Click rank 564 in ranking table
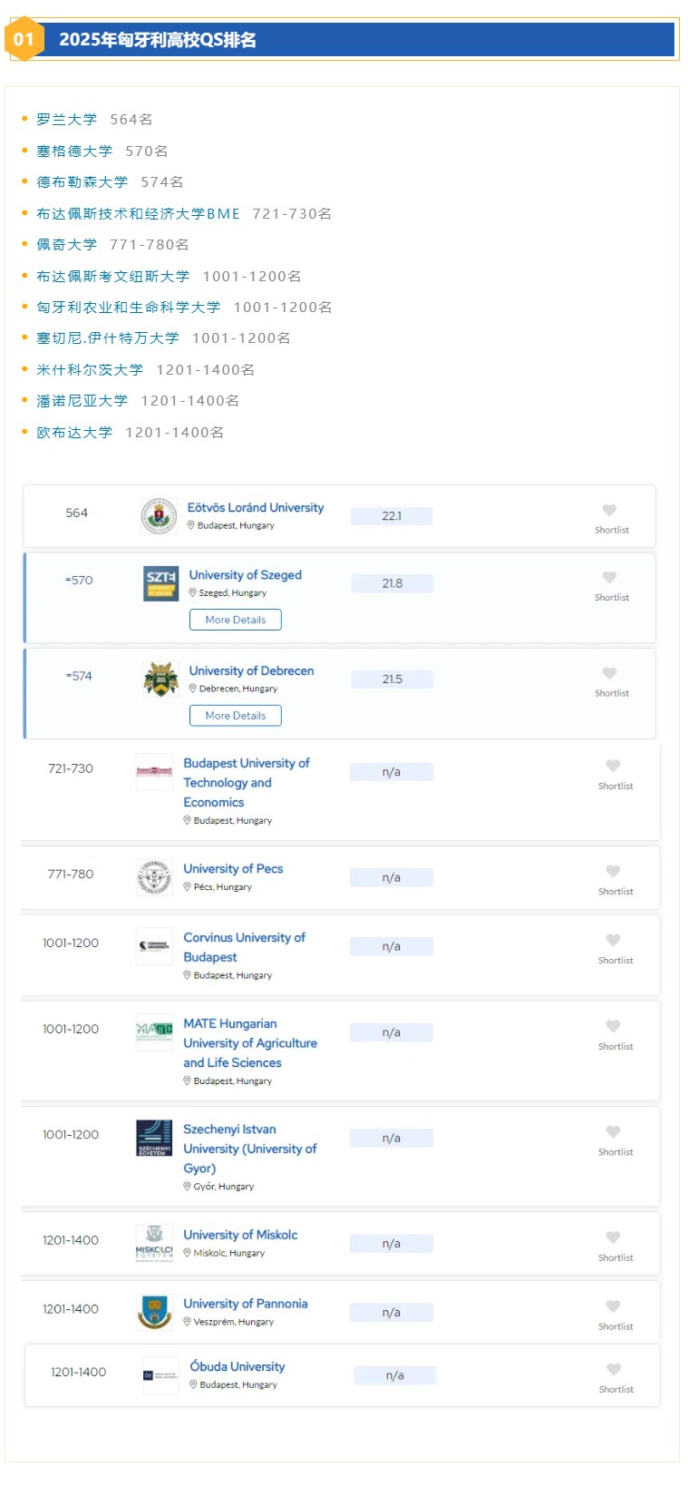This screenshot has width=688, height=1496. (77, 513)
